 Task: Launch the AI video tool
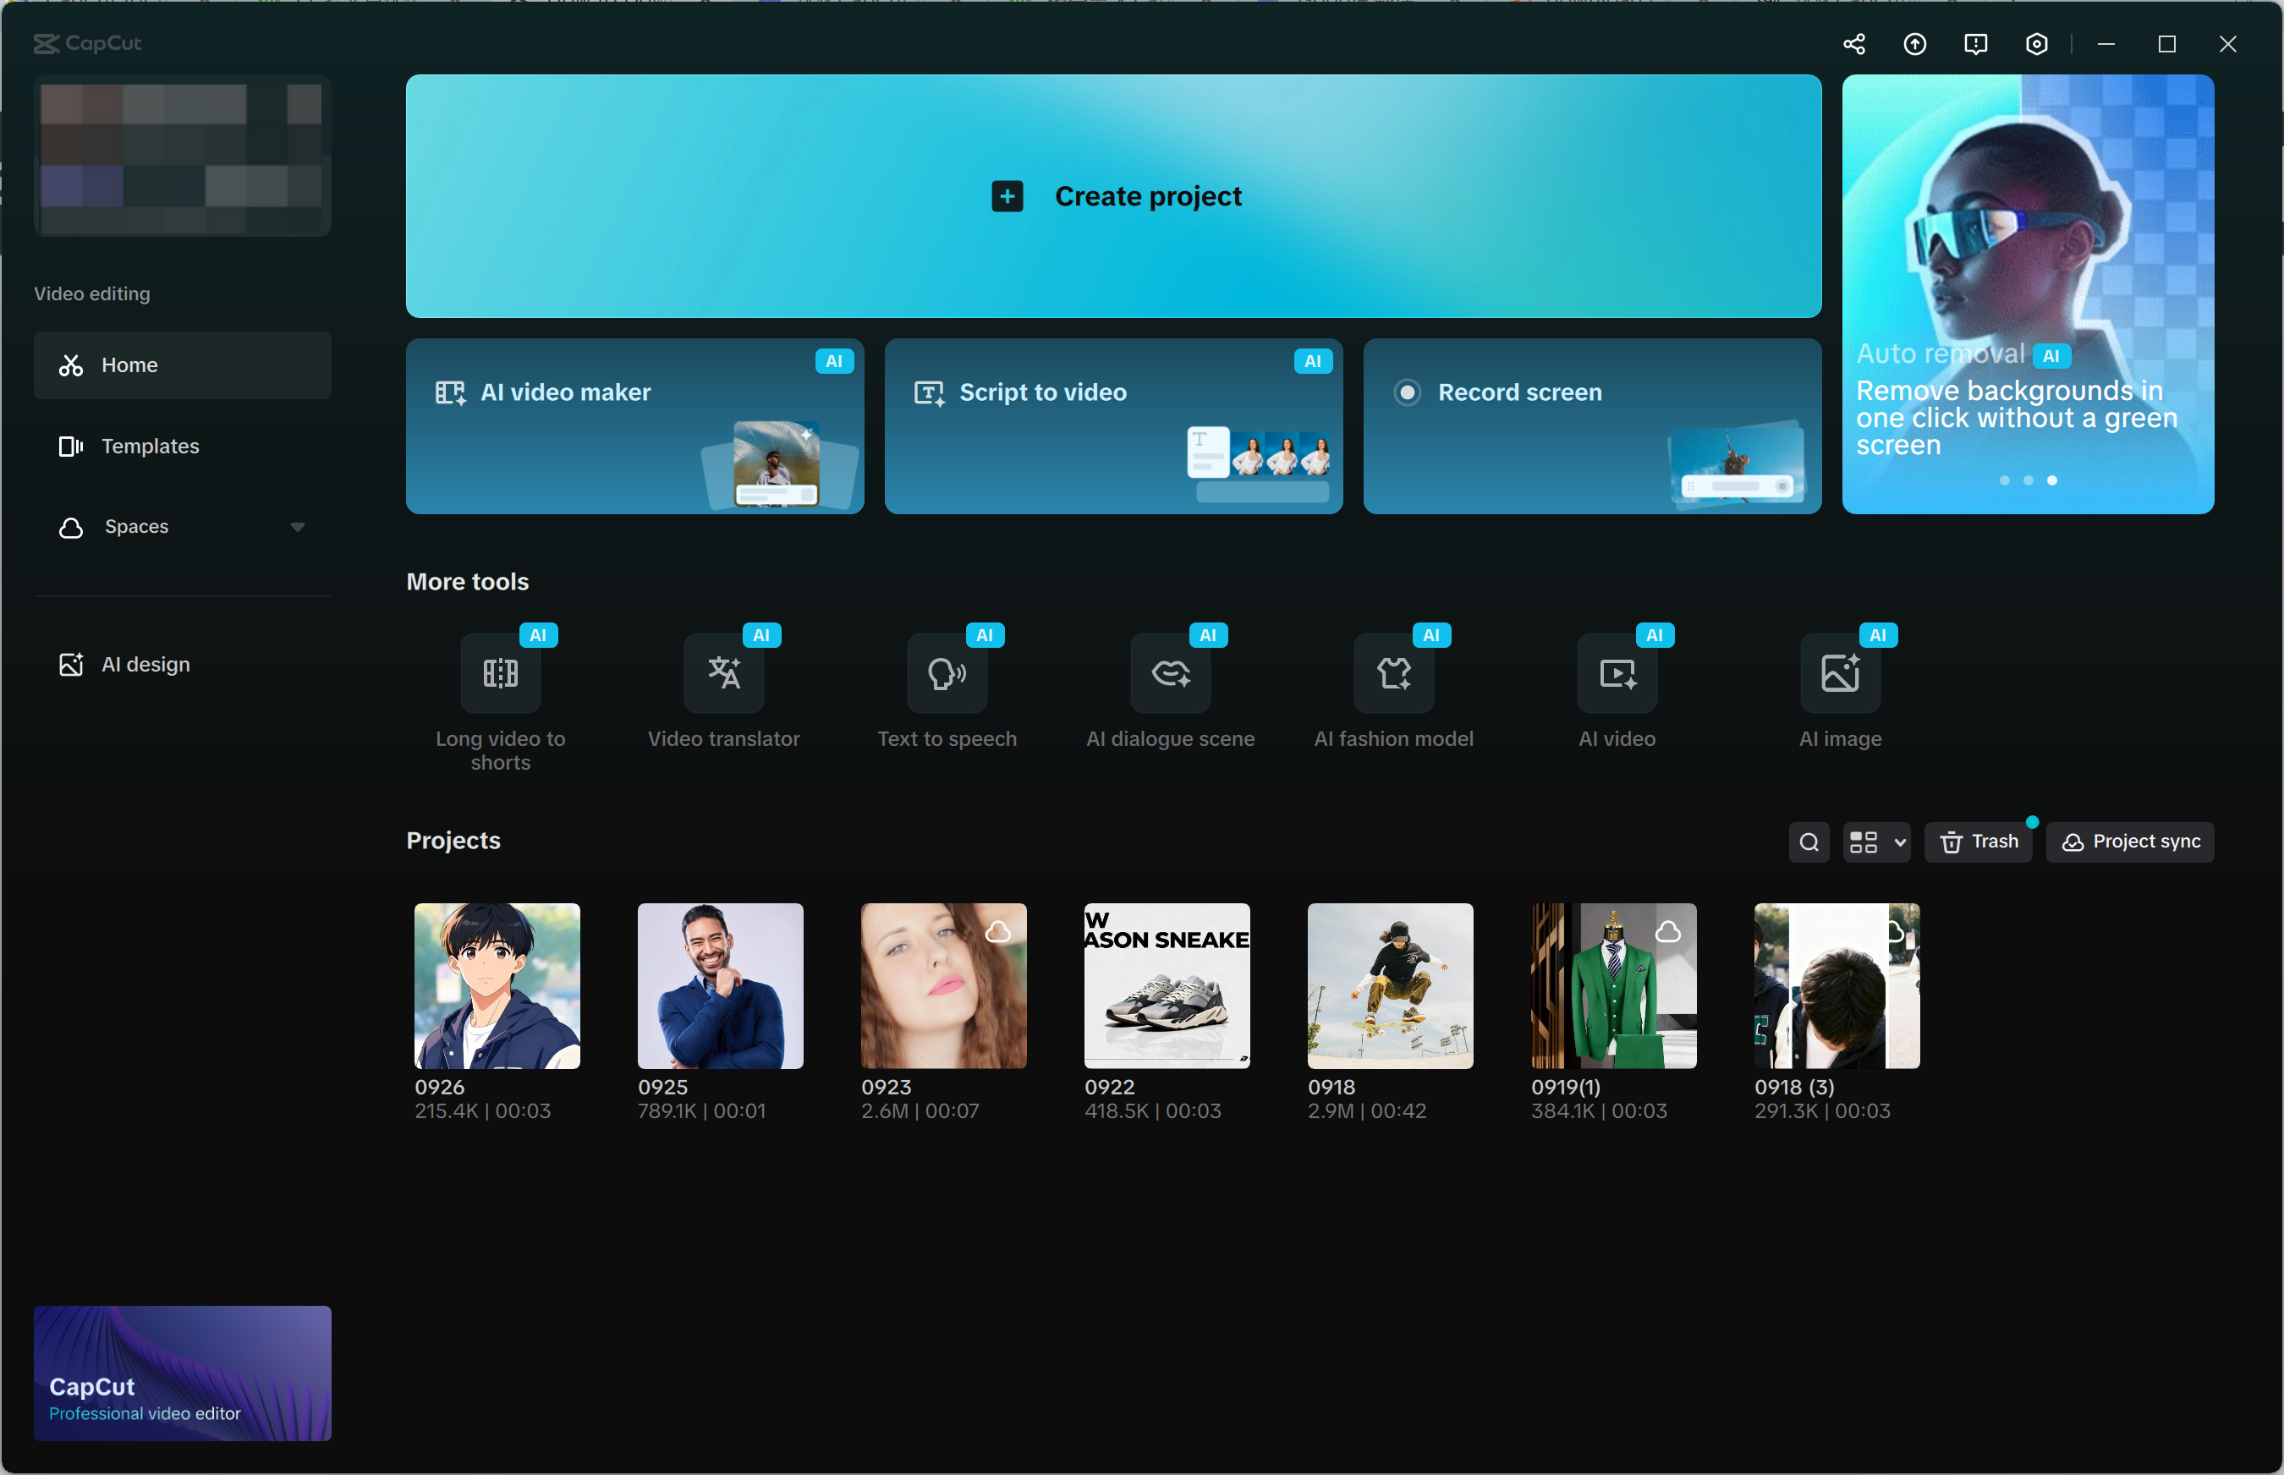click(x=1617, y=673)
